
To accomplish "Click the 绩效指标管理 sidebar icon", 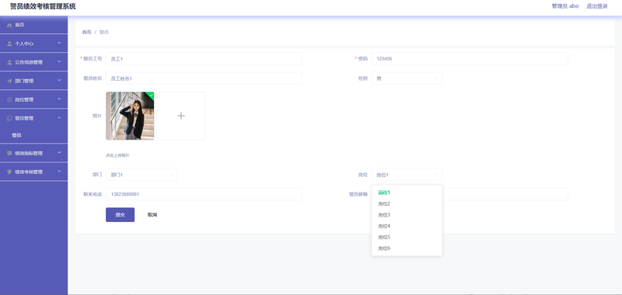I will click(x=9, y=153).
